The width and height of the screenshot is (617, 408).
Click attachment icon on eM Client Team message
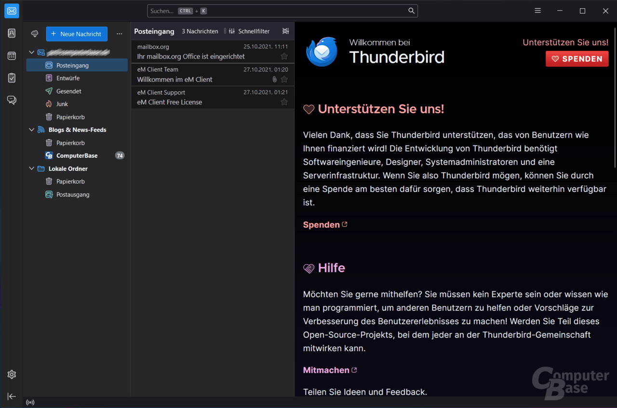tap(274, 79)
